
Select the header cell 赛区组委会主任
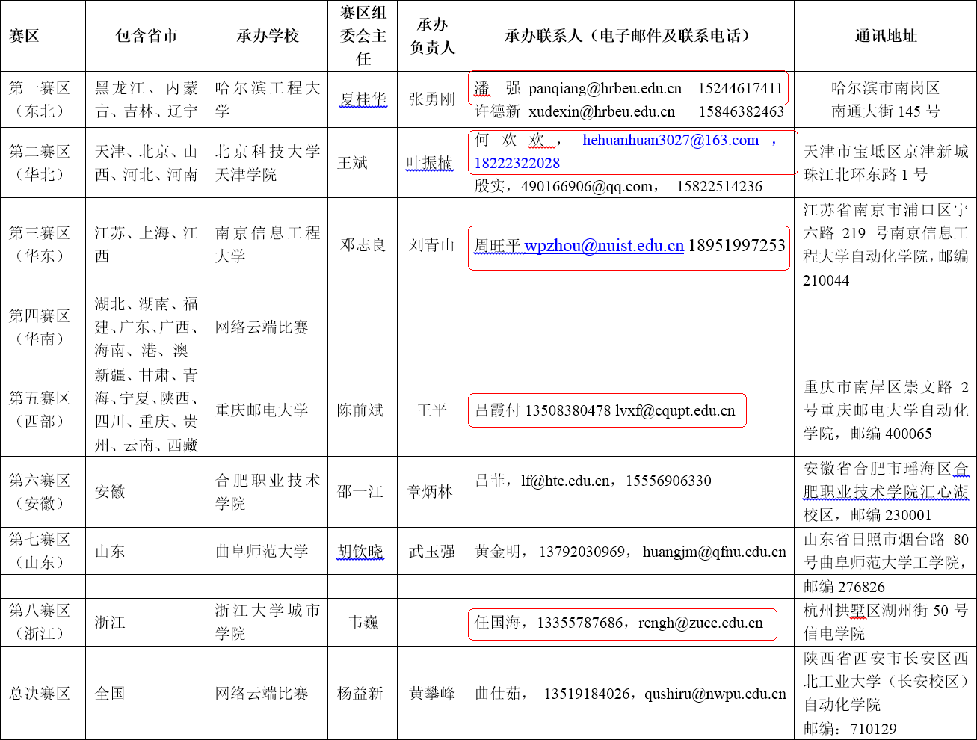coord(363,36)
